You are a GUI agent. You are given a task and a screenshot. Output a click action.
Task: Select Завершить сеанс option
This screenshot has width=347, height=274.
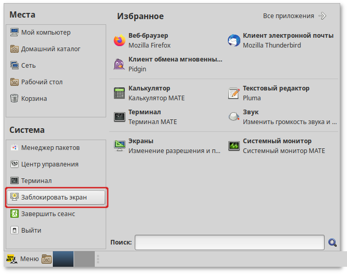click(48, 214)
